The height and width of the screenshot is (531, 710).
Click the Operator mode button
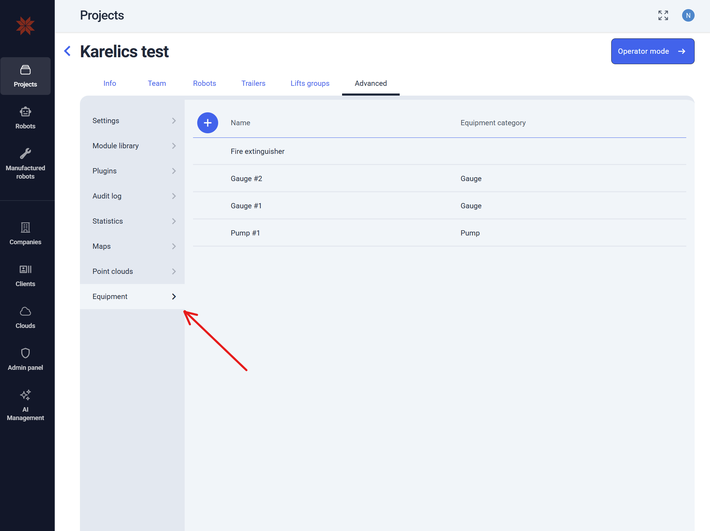click(x=652, y=51)
